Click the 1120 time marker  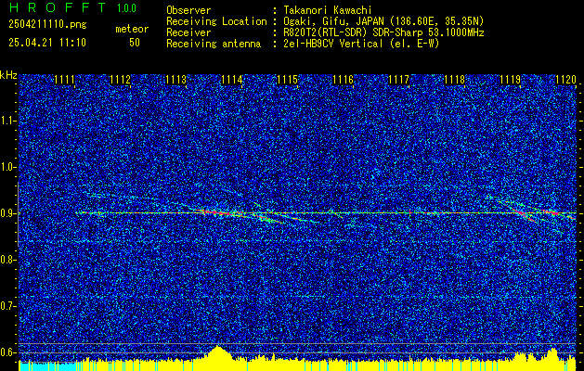(x=565, y=80)
